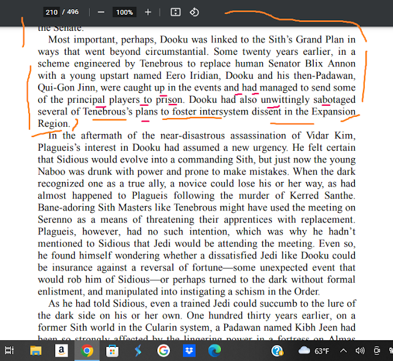Edit the page number field showing 210
The width and height of the screenshot is (393, 361).
click(x=52, y=12)
